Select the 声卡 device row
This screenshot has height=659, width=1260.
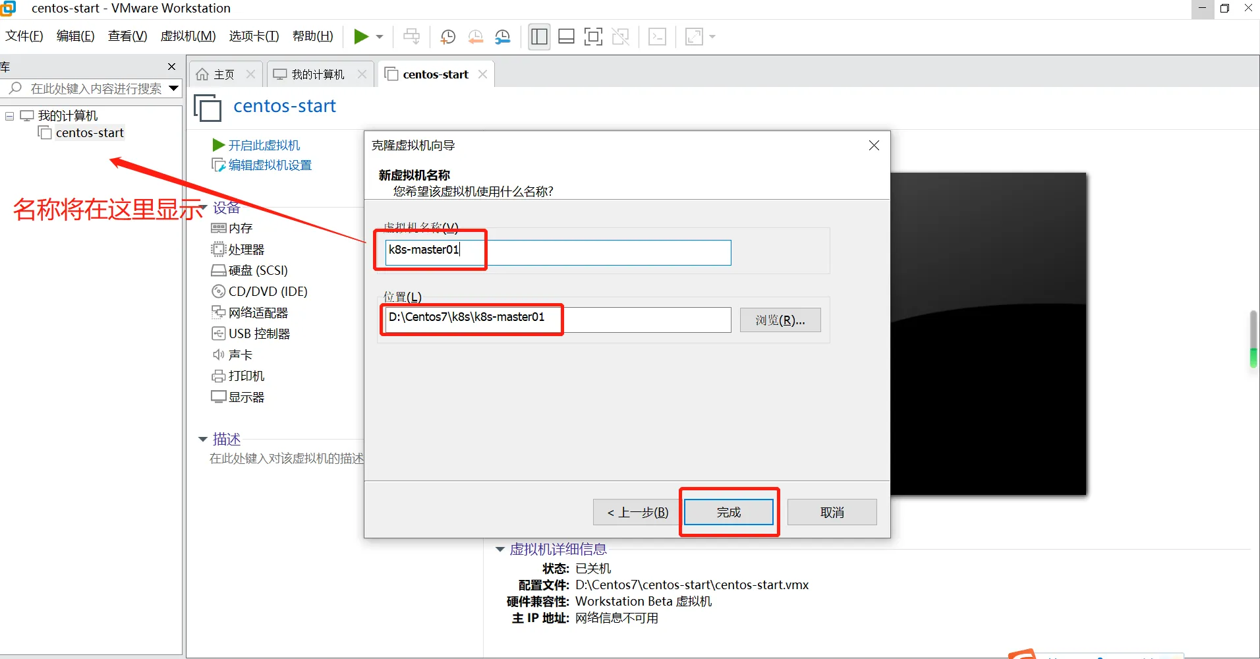click(x=232, y=355)
